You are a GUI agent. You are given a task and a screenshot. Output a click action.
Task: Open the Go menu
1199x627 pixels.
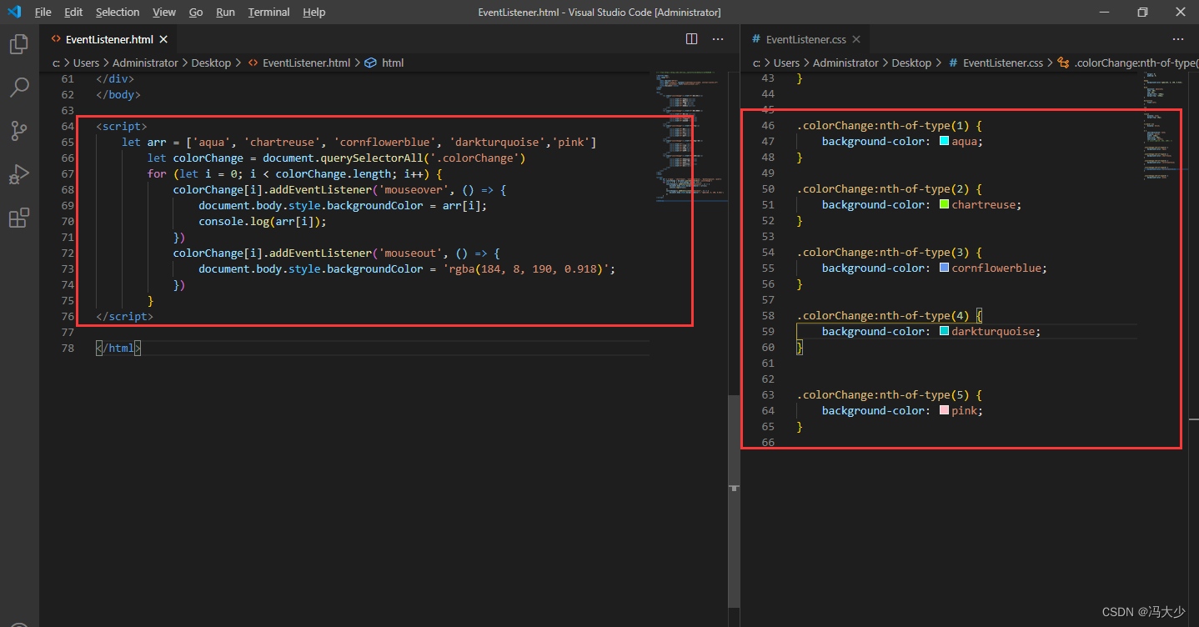196,13
